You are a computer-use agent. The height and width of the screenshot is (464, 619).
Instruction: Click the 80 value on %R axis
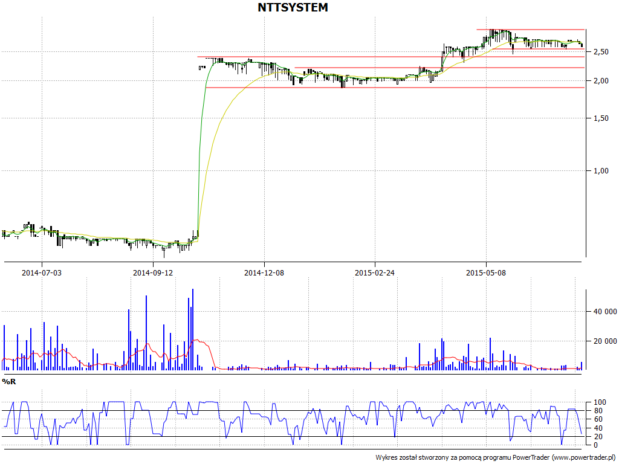coord(598,411)
